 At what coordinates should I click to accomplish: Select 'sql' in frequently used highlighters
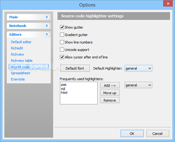click(63, 89)
